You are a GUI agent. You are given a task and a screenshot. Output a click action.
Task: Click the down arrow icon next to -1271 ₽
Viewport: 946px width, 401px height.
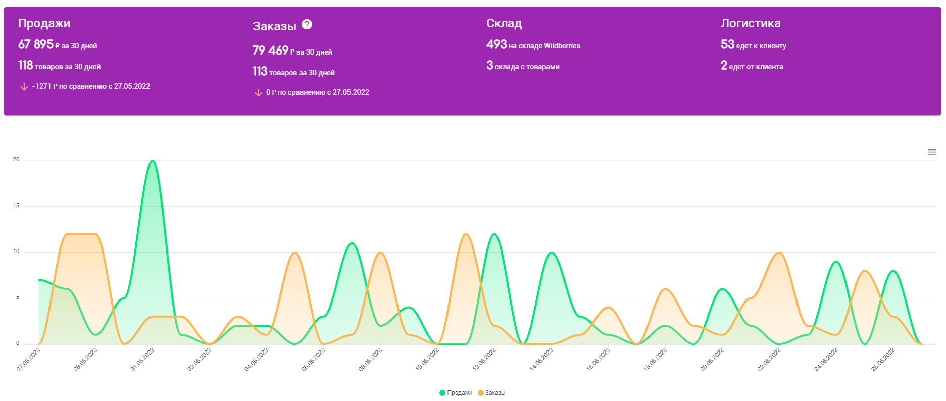24,87
